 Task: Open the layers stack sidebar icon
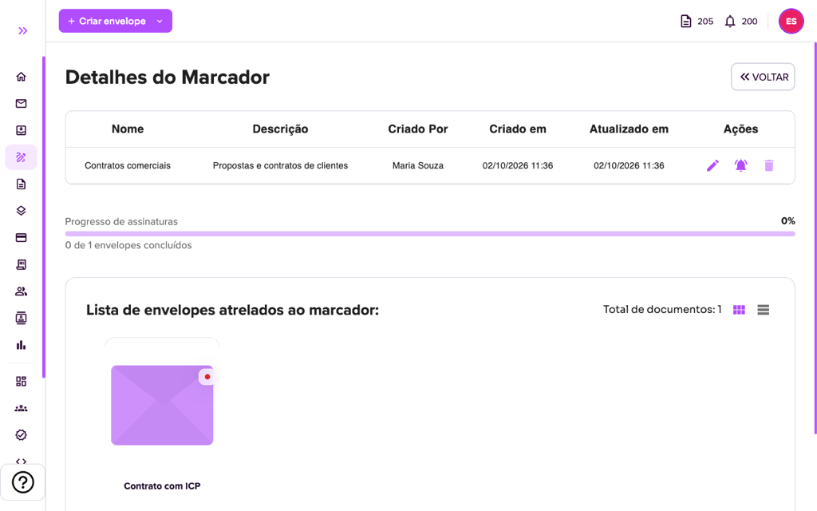21,211
